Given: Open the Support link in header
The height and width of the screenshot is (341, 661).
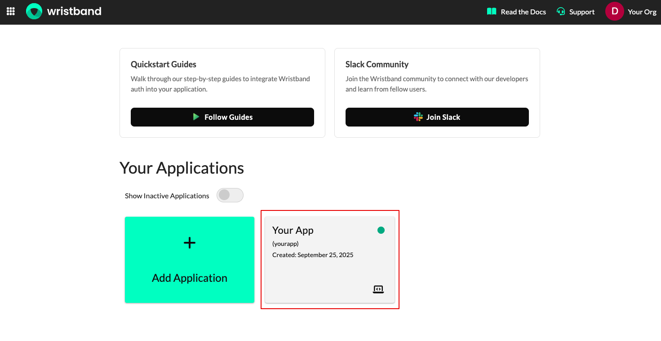Looking at the screenshot, I should 582,12.
